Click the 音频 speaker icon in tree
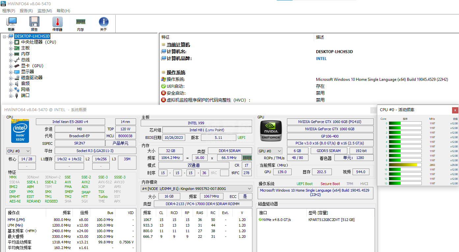Viewport: 459px width, 252px height. [17, 84]
